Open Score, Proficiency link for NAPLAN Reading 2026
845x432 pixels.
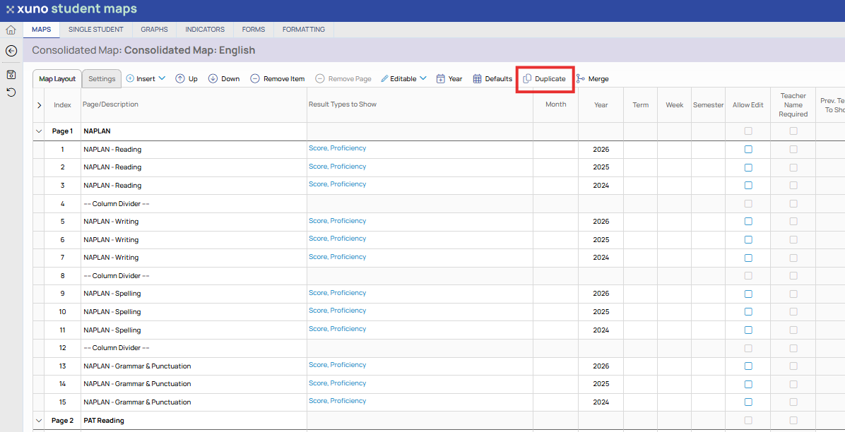[337, 148]
